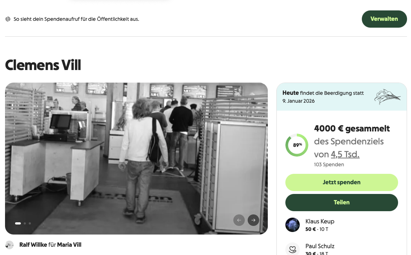Click the Clemens Vill title heading
Screen dimensions: 411x255
(43, 65)
